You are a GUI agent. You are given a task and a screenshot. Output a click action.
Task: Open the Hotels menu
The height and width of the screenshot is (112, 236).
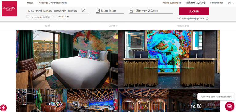point(30,3)
